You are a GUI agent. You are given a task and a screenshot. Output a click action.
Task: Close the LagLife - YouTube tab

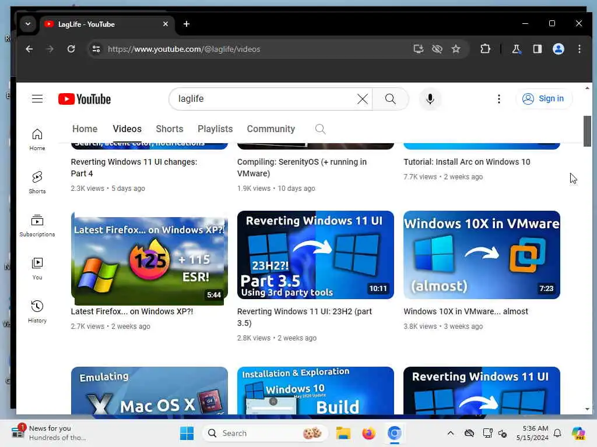(165, 24)
